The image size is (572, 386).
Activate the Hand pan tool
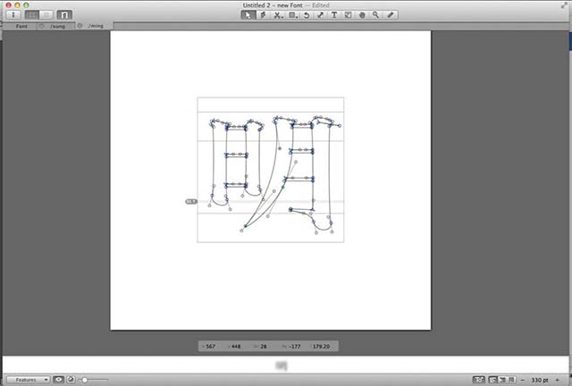[362, 15]
